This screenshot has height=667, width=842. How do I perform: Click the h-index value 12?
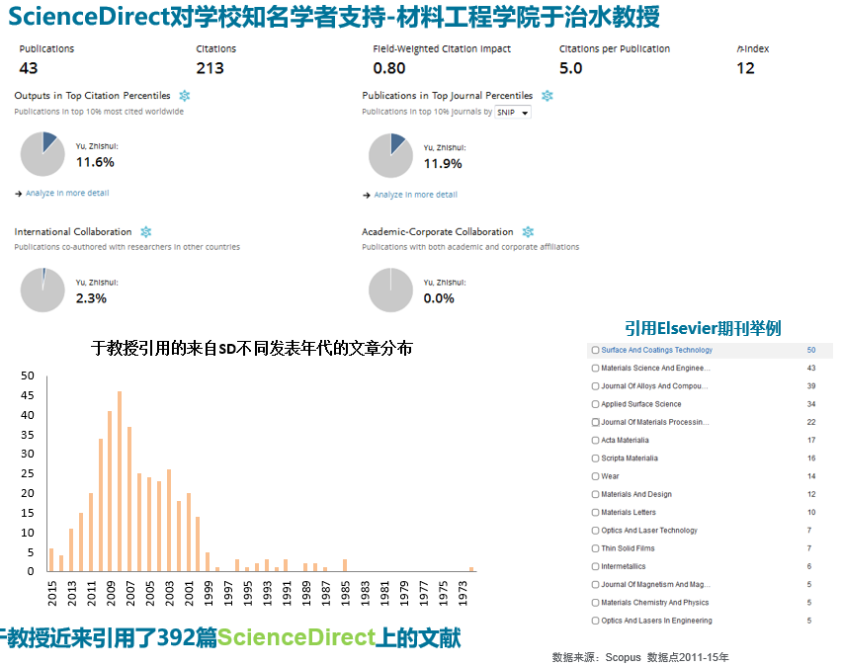[x=745, y=68]
